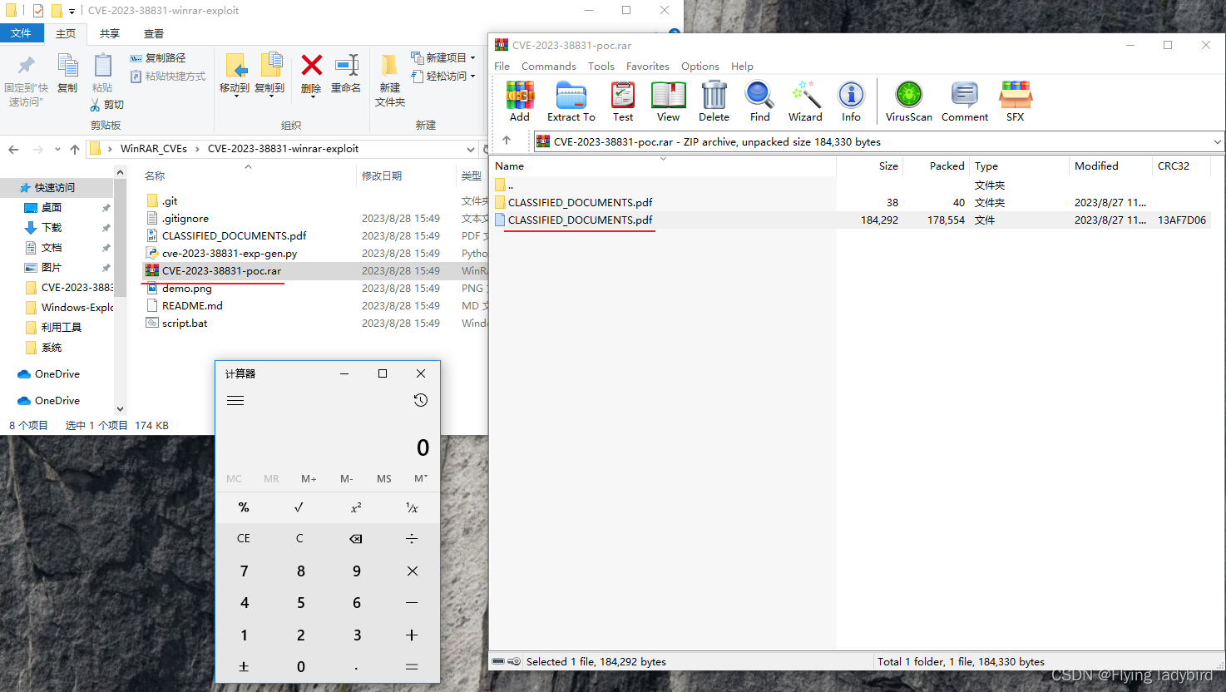
Task: Click the Test archive icon
Action: [x=623, y=101]
